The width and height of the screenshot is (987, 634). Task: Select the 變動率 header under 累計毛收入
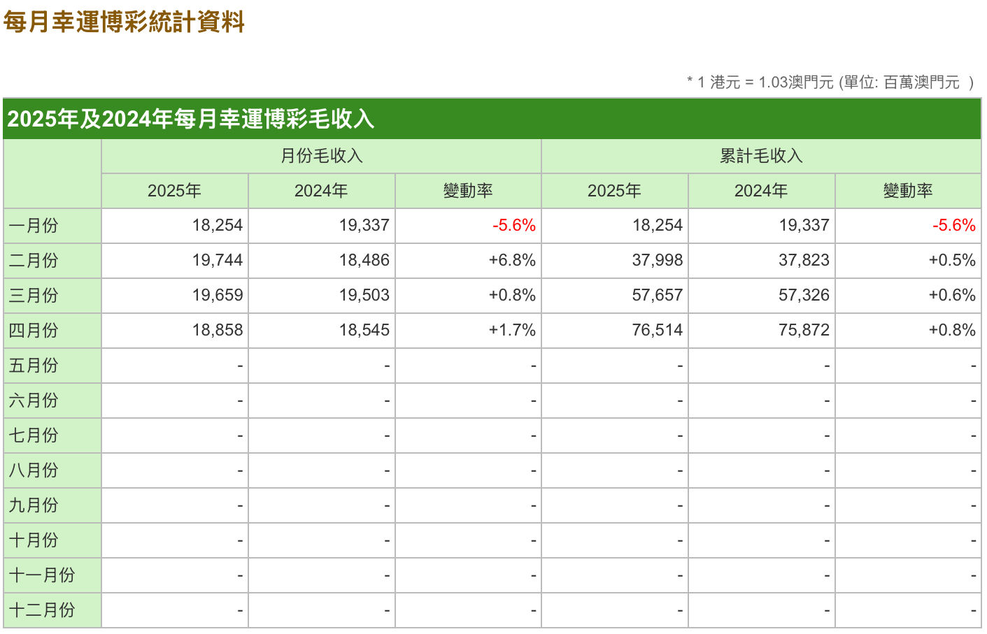908,191
